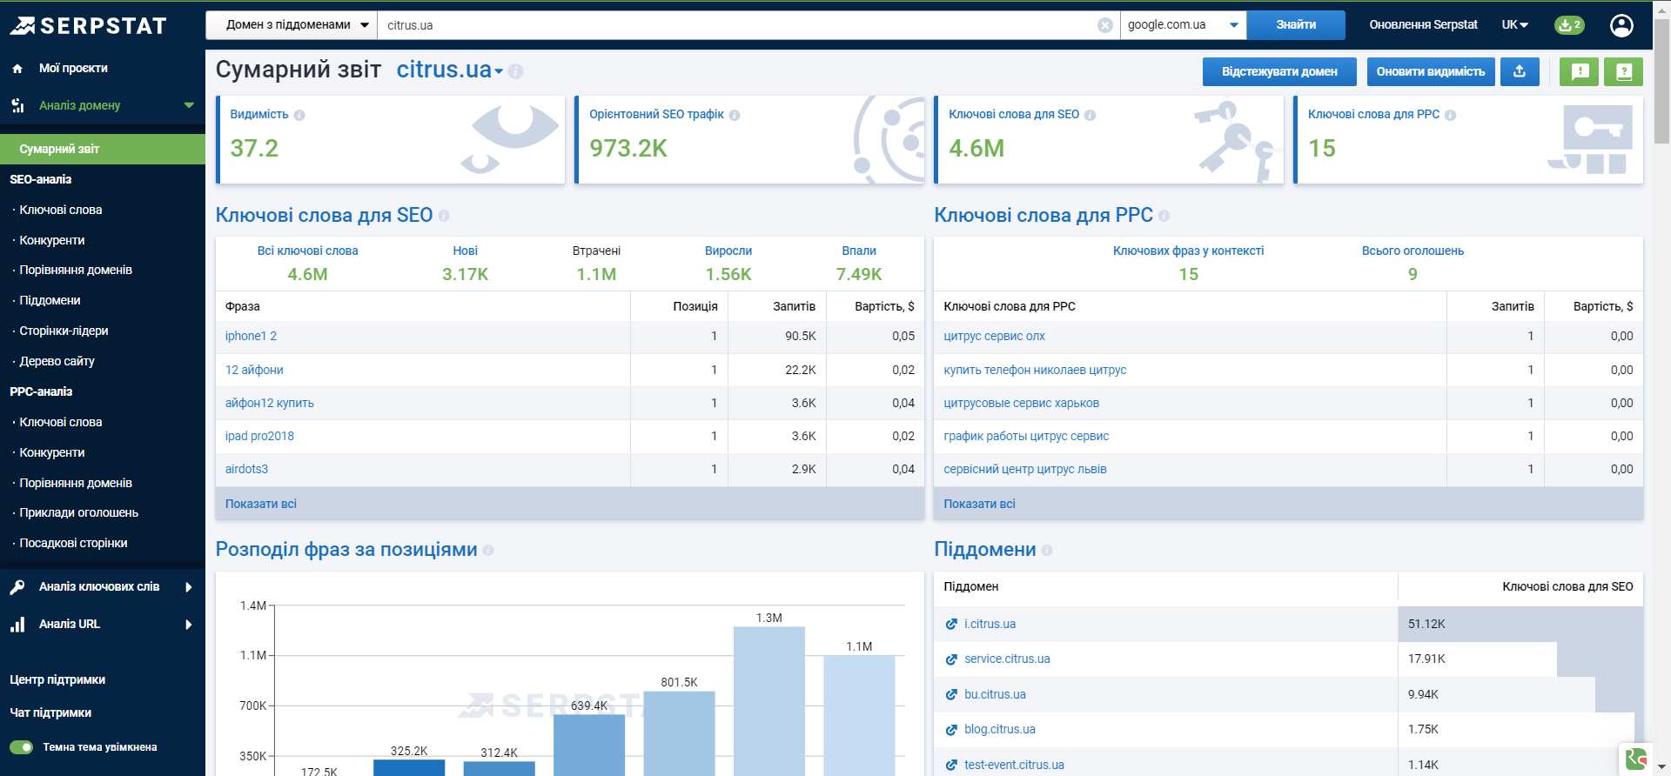Expand Аналіз ключових слів menu
The height and width of the screenshot is (776, 1671).
pos(189,587)
